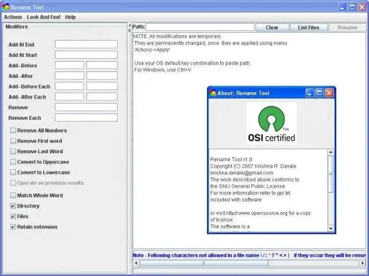Viewport: 369px width, 276px height.
Task: Uncheck the Directory checkbox
Action: click(x=13, y=206)
